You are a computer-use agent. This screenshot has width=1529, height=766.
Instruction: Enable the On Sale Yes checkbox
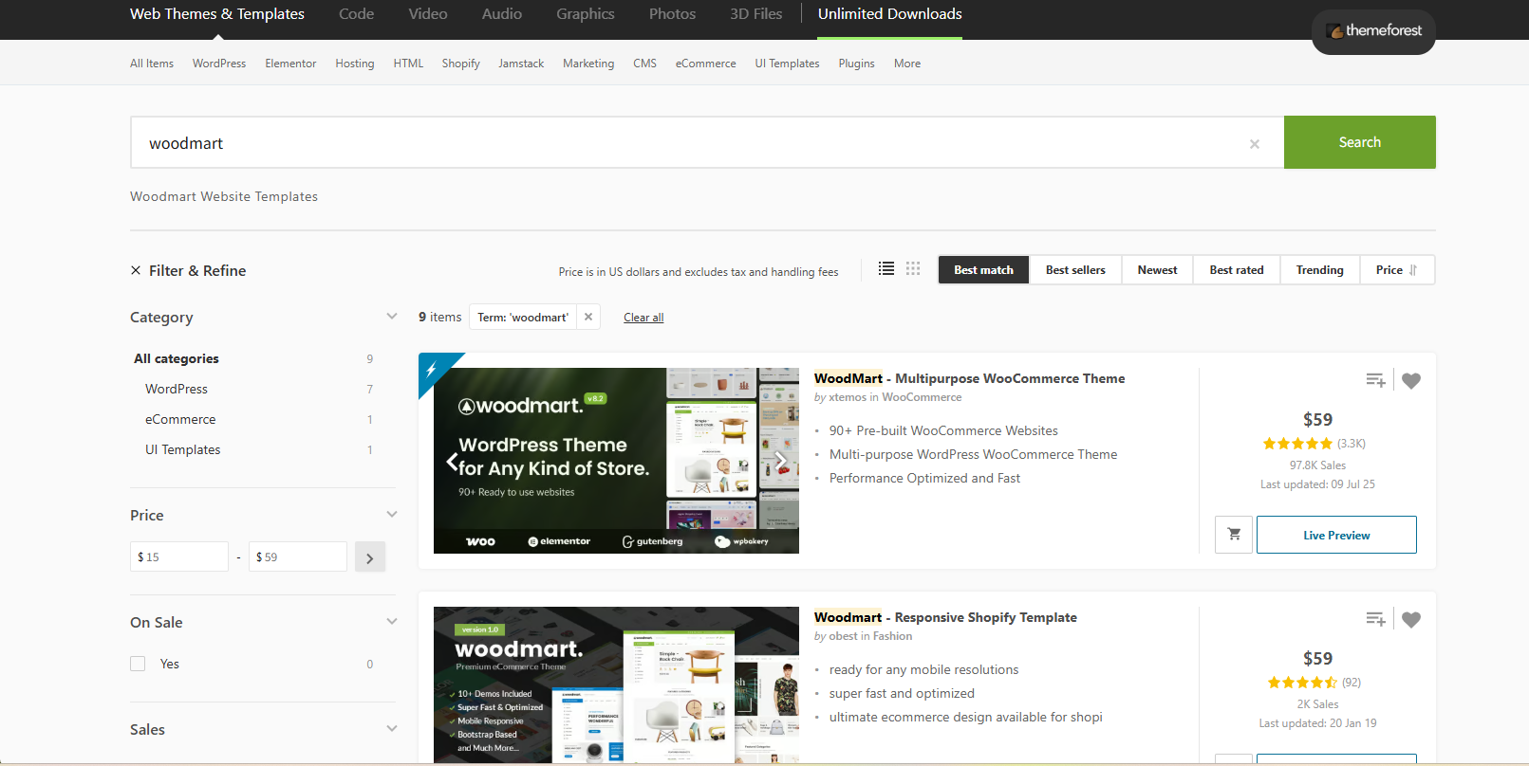(139, 664)
